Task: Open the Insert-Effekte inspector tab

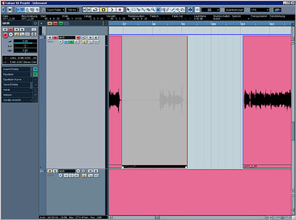Action: 16,69
